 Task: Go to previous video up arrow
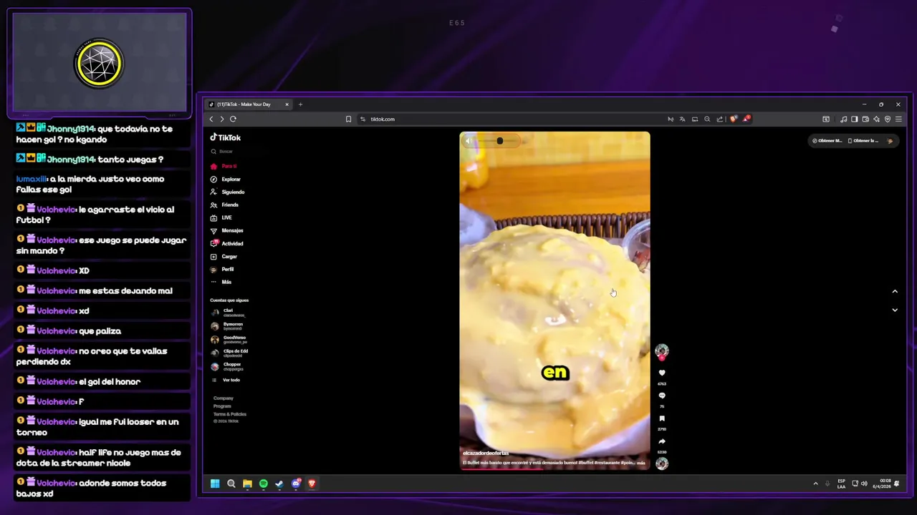click(895, 291)
